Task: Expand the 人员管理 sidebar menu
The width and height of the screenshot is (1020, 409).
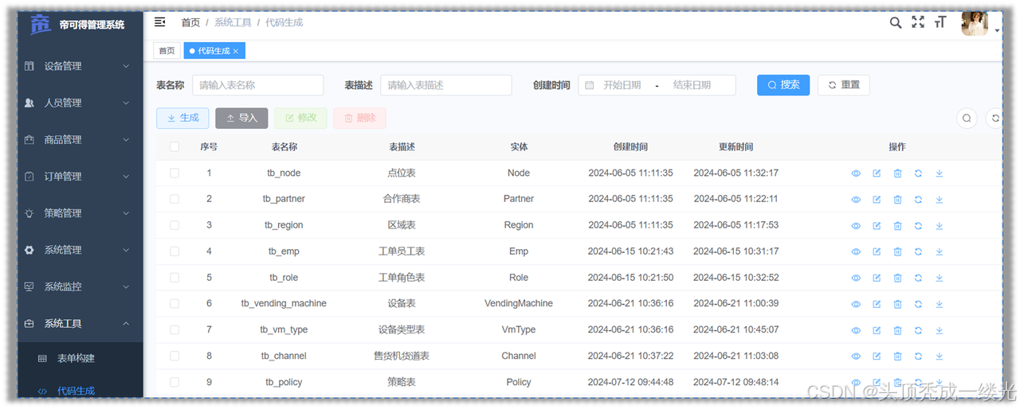Action: pyautogui.click(x=80, y=103)
